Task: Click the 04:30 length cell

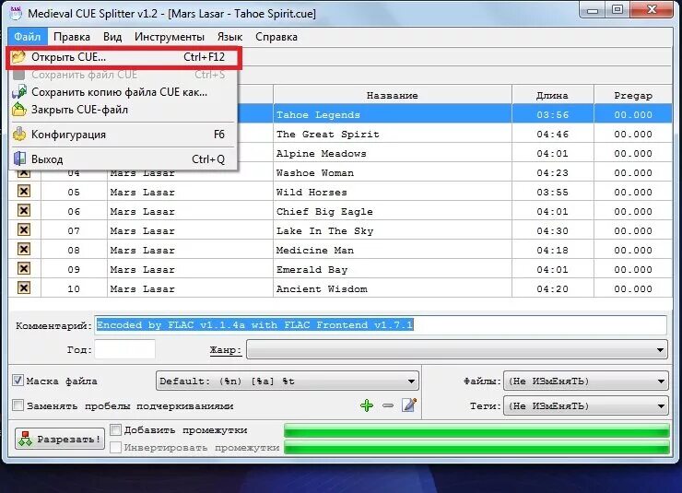Action: point(552,230)
